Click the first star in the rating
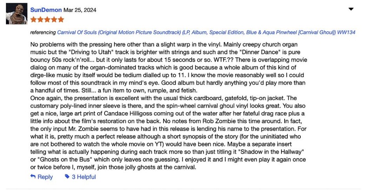Screen dimensions: 379x190 coord(33,19)
